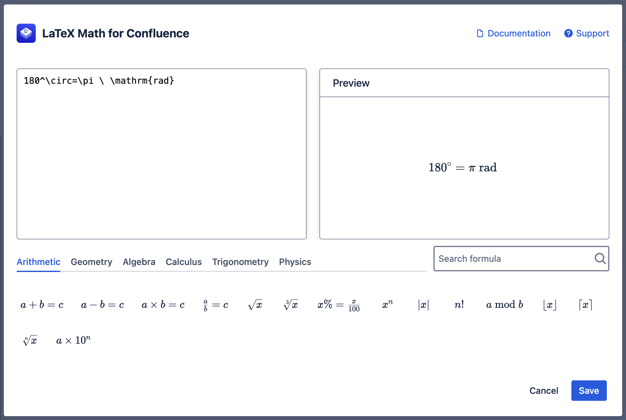The width and height of the screenshot is (626, 420).
Task: Click Cancel to dismiss the dialog
Action: click(x=544, y=391)
